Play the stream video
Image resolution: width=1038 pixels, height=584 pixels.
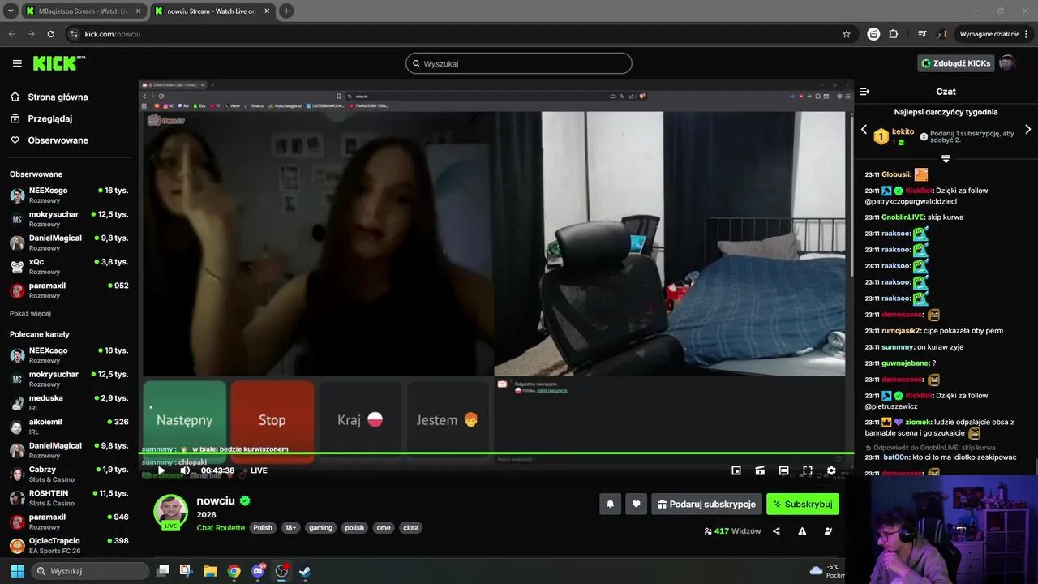click(161, 470)
